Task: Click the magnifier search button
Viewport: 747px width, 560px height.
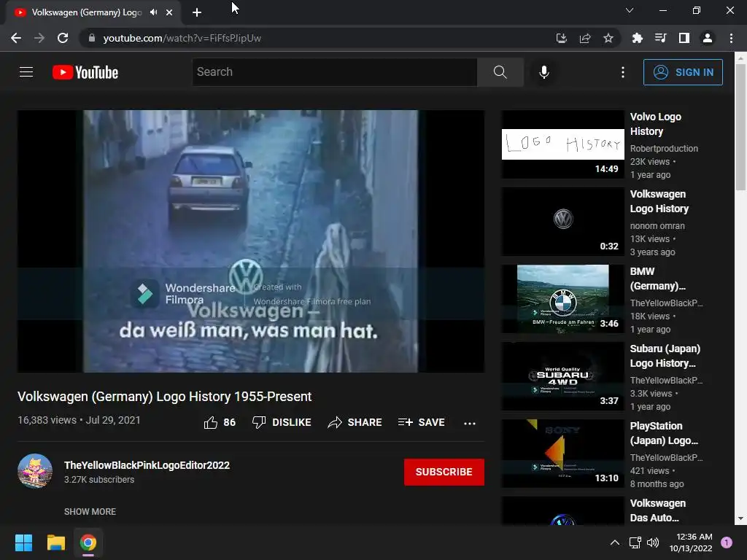Action: coord(500,72)
